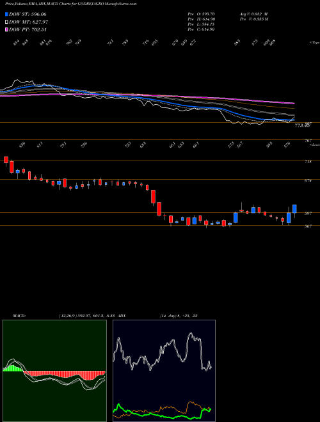
Task: Select the 'DOW ST: 596.06' legend label
Action: [28, 14]
